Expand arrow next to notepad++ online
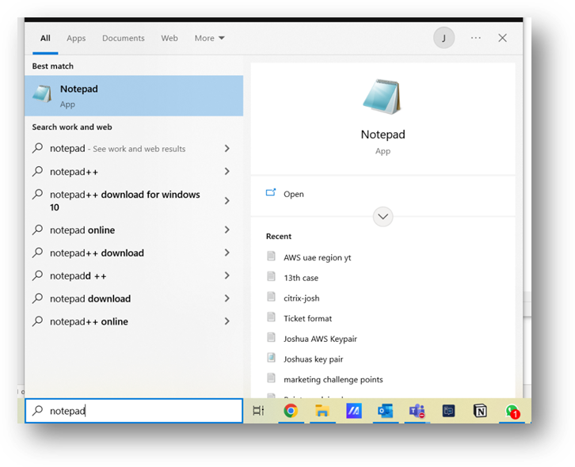575x467 pixels. point(227,321)
